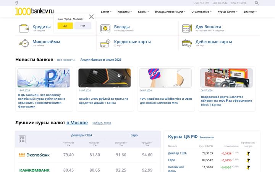Click cards icon beside Дебетовые карты
This screenshot has height=172, width=275.
[187, 44]
